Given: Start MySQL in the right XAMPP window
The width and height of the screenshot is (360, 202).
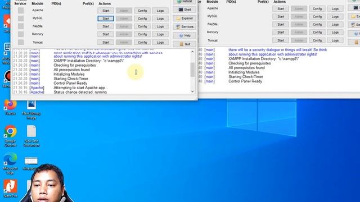Looking at the screenshot, I should pyautogui.click(x=281, y=16).
